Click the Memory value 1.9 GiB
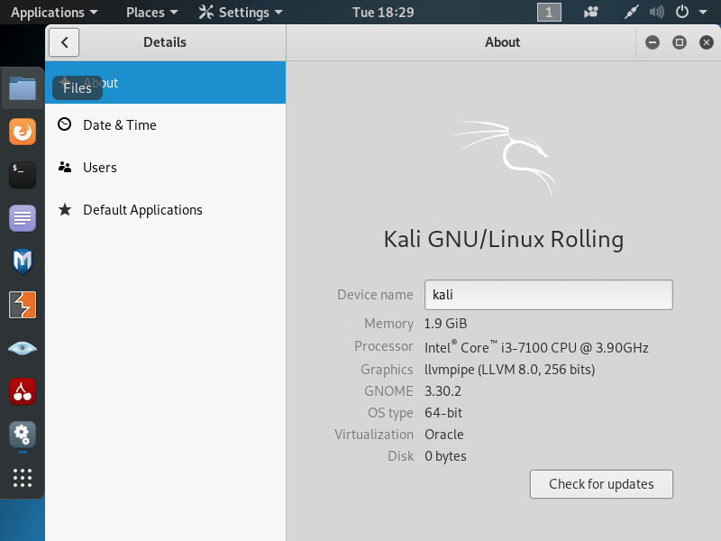Screen dimensions: 721x541 tap(445, 324)
